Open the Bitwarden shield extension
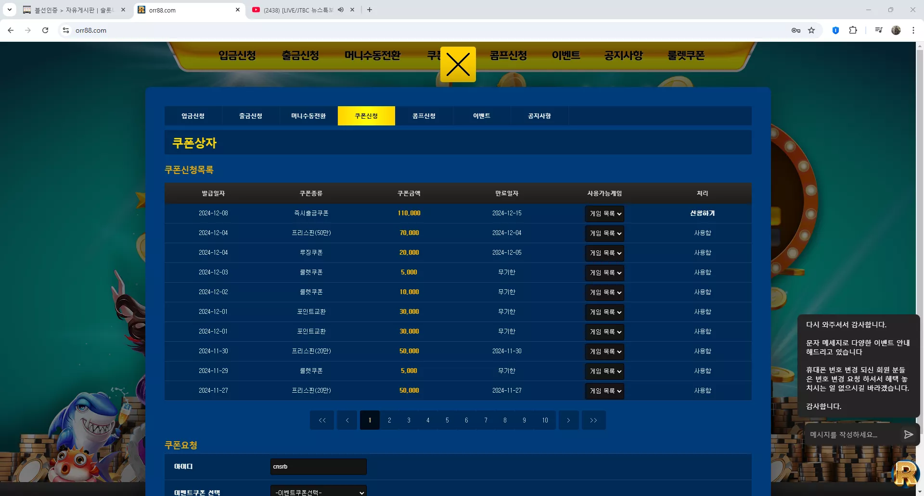The height and width of the screenshot is (496, 924). 835,30
